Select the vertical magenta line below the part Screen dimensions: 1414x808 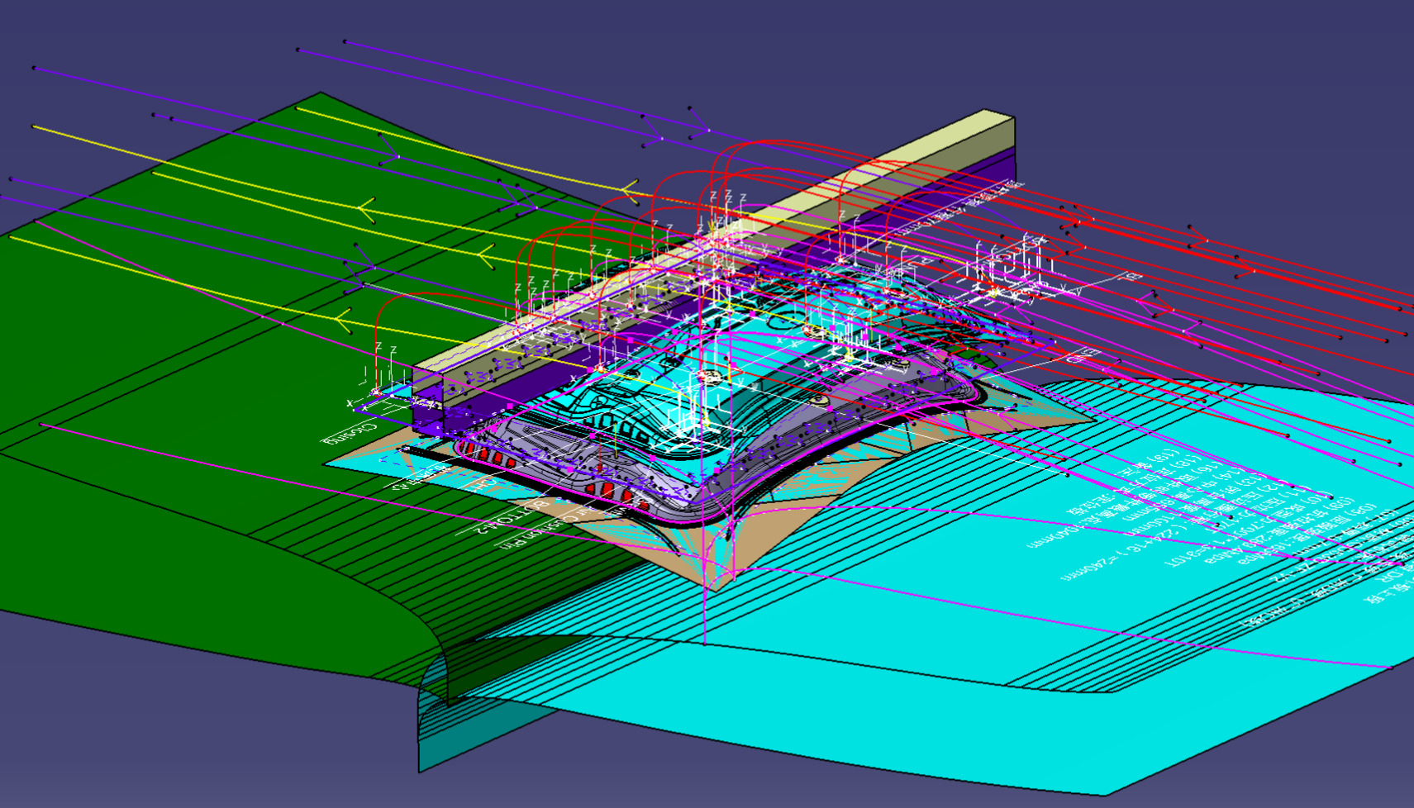(x=704, y=611)
